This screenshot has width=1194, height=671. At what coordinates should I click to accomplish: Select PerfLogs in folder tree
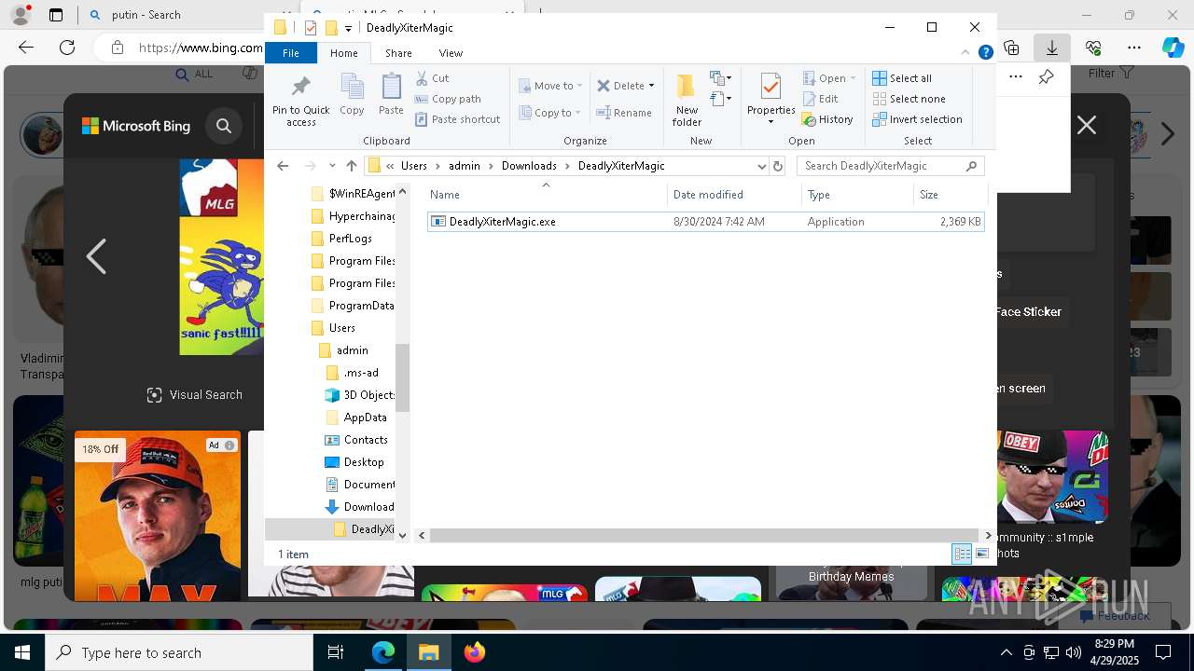pos(350,239)
